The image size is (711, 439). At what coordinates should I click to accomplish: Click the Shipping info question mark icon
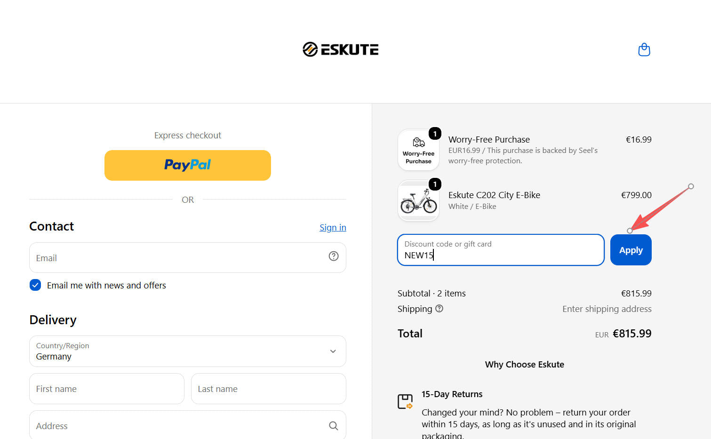pyautogui.click(x=439, y=309)
